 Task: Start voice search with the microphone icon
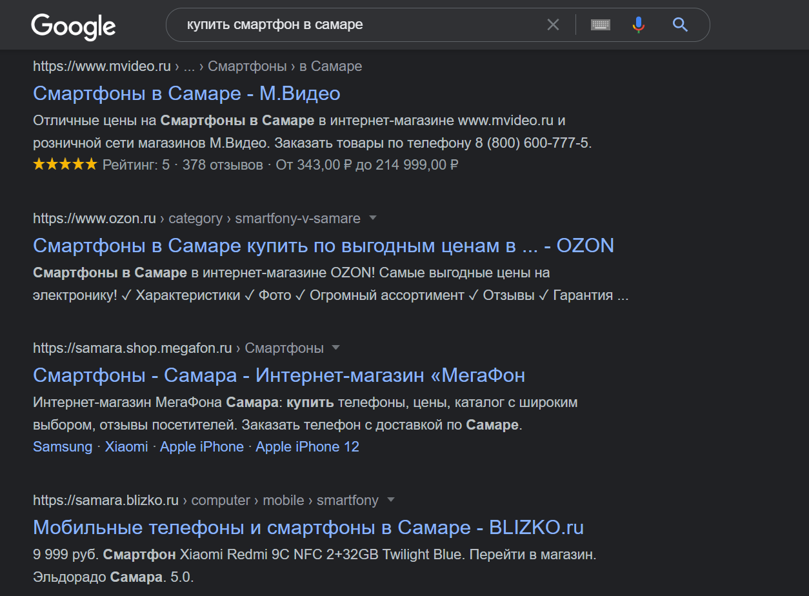[638, 25]
